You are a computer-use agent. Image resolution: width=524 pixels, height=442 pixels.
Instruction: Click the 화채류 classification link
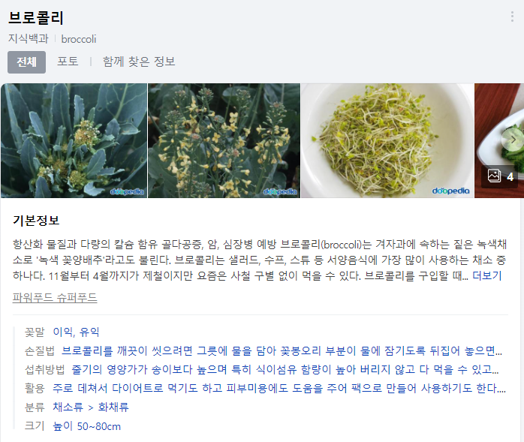(113, 407)
